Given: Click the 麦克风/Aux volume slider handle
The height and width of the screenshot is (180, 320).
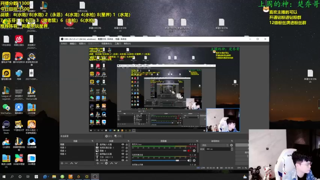Looking at the screenshot, I should (185, 151).
